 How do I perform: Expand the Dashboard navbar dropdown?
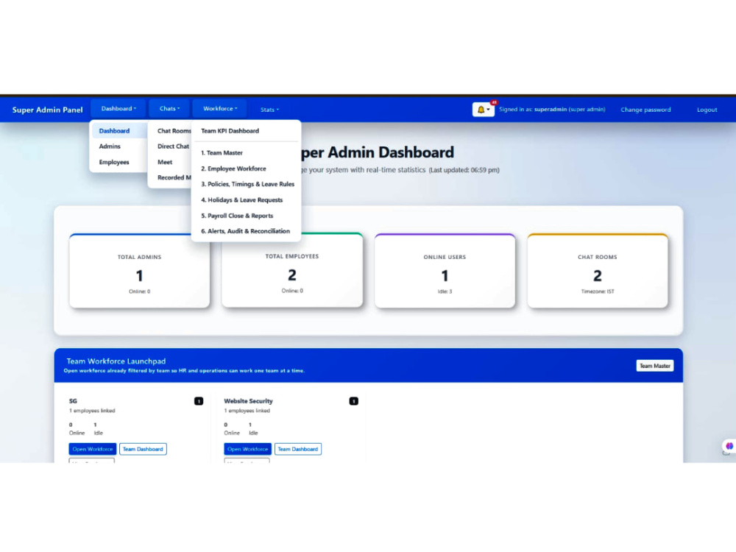(118, 109)
